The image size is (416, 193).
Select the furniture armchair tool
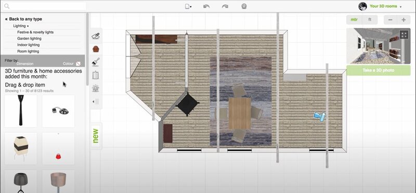96,49
